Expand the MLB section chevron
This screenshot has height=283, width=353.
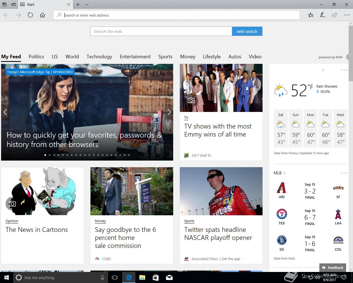(x=284, y=173)
